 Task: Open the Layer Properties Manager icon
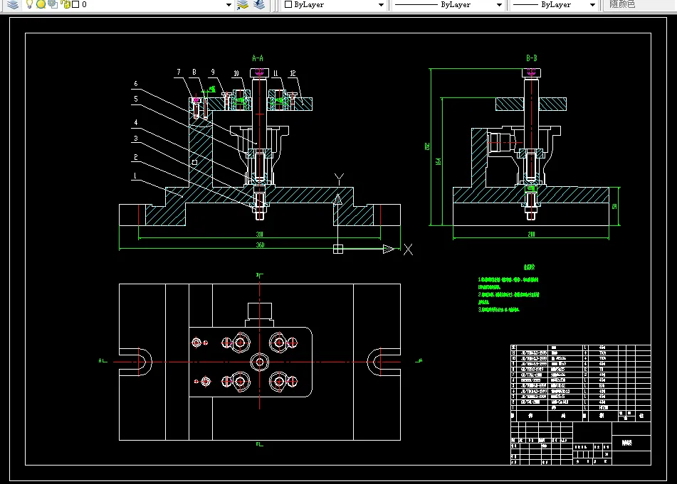click(x=13, y=4)
